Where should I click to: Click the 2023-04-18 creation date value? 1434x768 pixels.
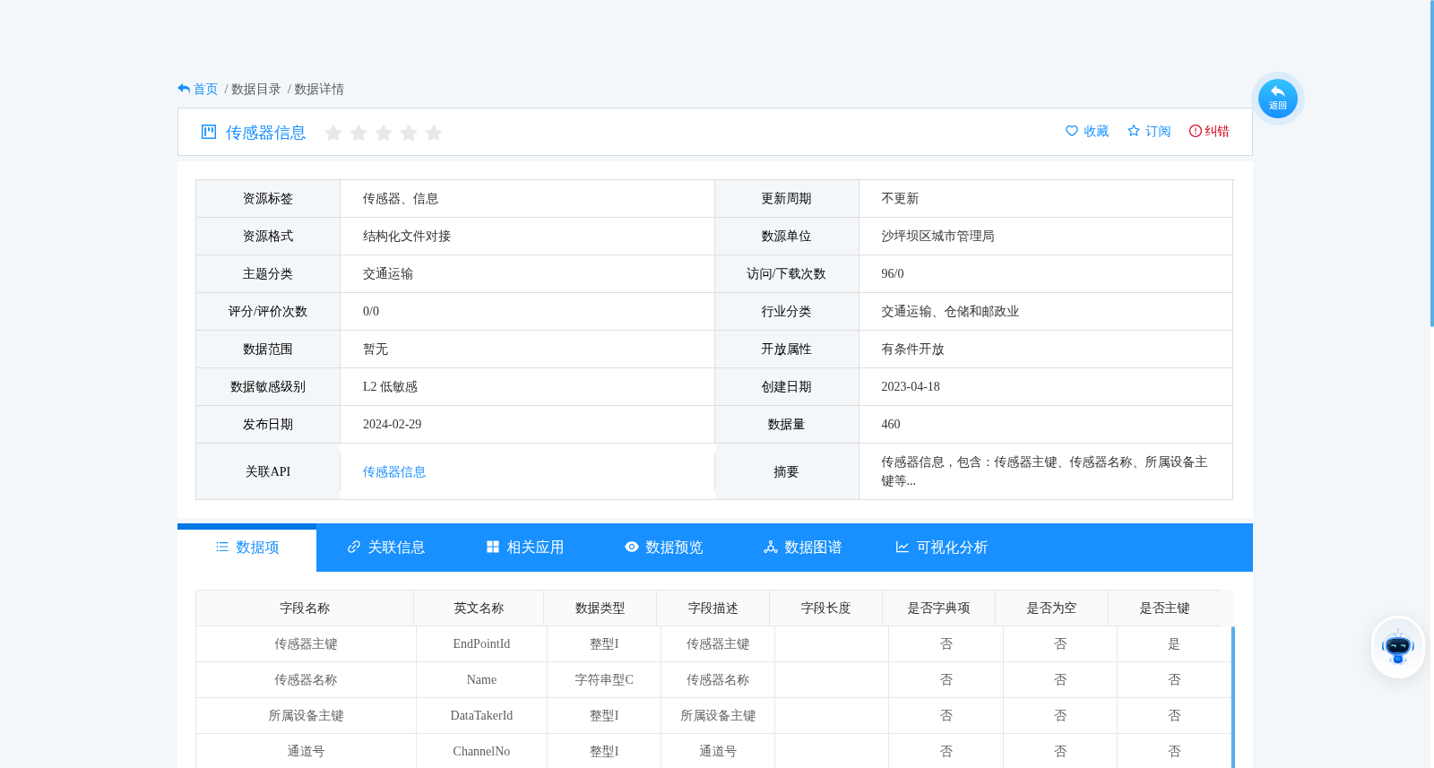coord(911,387)
